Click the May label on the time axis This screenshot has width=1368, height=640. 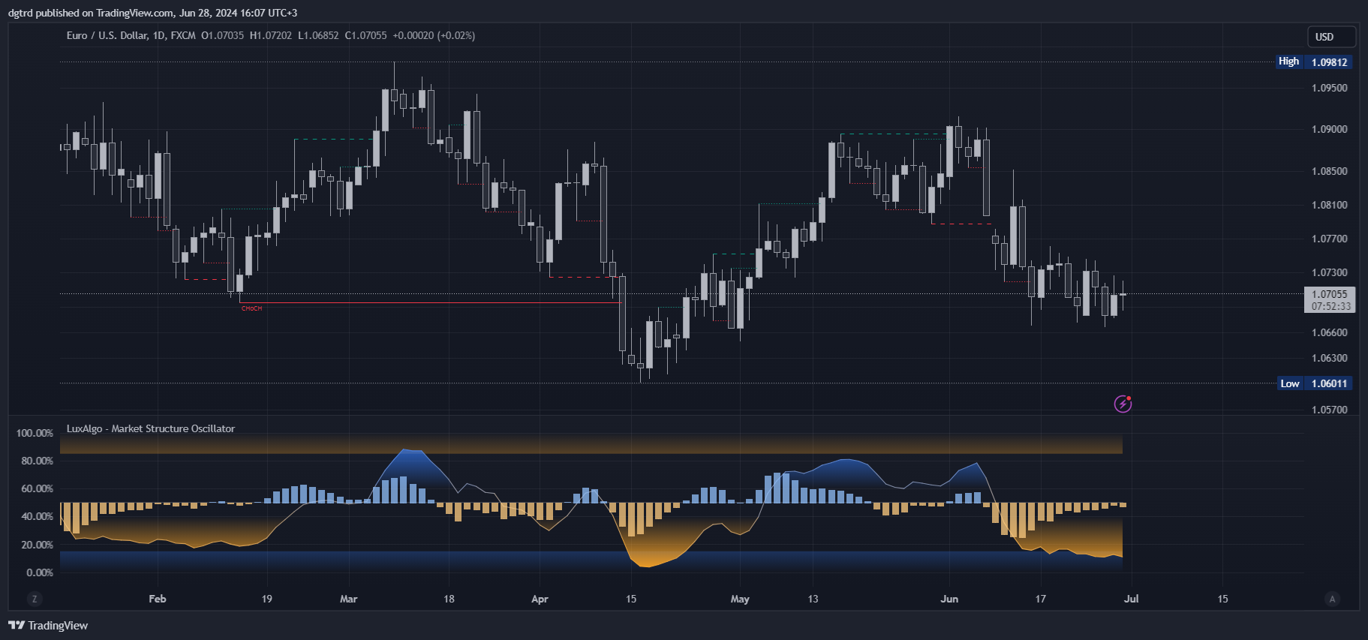[x=740, y=599]
